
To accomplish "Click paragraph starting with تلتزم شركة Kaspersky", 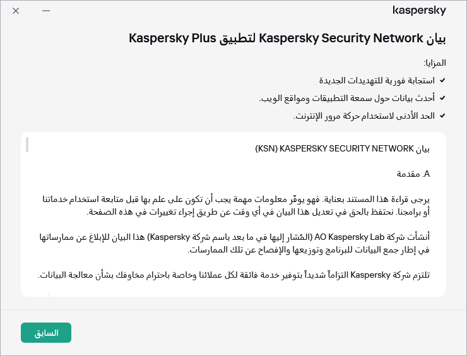I will point(233,275).
